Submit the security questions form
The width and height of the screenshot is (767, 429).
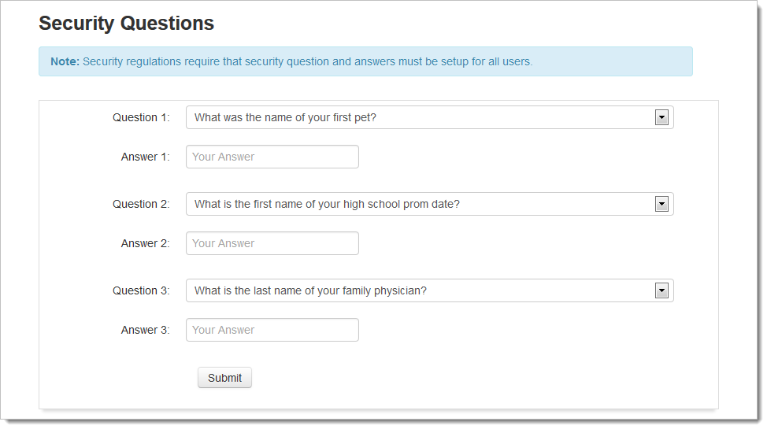[224, 378]
